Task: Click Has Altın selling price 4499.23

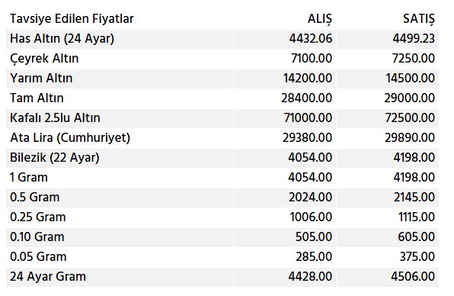Action: click(x=414, y=39)
